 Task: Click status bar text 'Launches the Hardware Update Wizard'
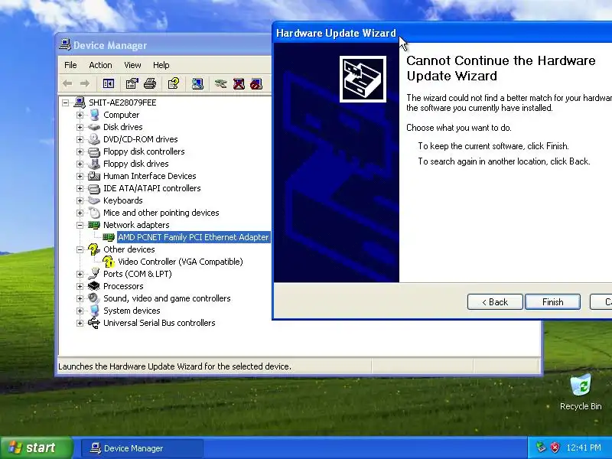[x=174, y=366]
